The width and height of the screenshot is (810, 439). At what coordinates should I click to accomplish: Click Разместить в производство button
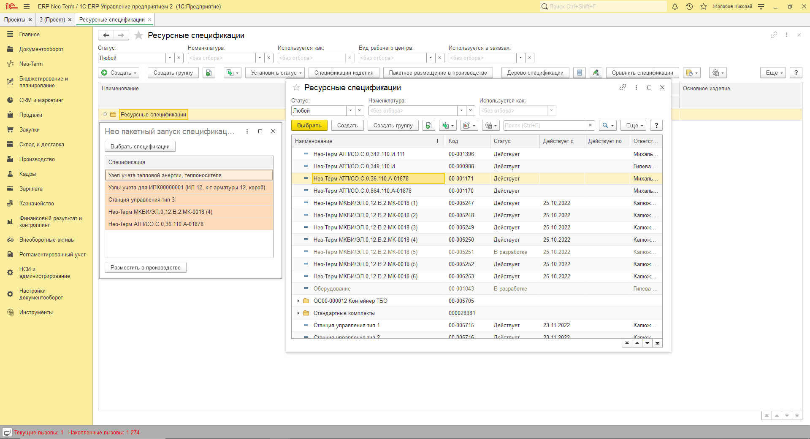pyautogui.click(x=146, y=267)
